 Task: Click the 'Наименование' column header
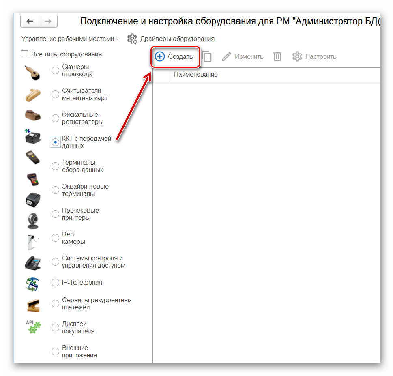(x=196, y=75)
